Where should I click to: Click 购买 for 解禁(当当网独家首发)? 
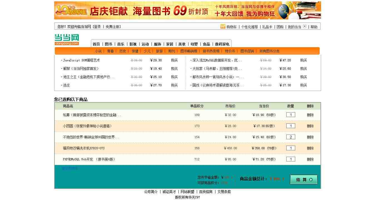(x=174, y=69)
